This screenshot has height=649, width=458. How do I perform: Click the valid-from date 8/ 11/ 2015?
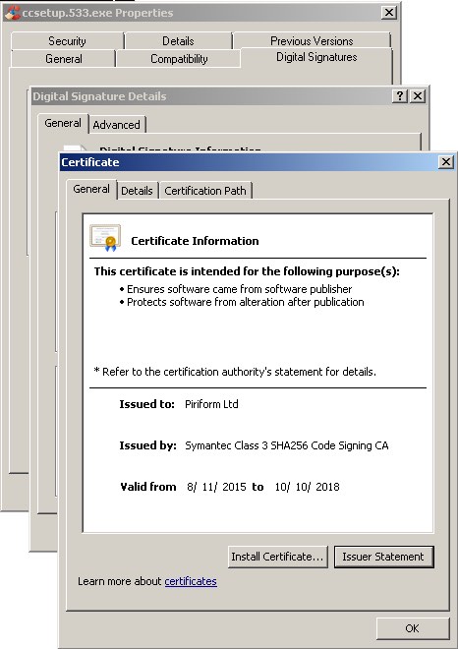(x=216, y=487)
